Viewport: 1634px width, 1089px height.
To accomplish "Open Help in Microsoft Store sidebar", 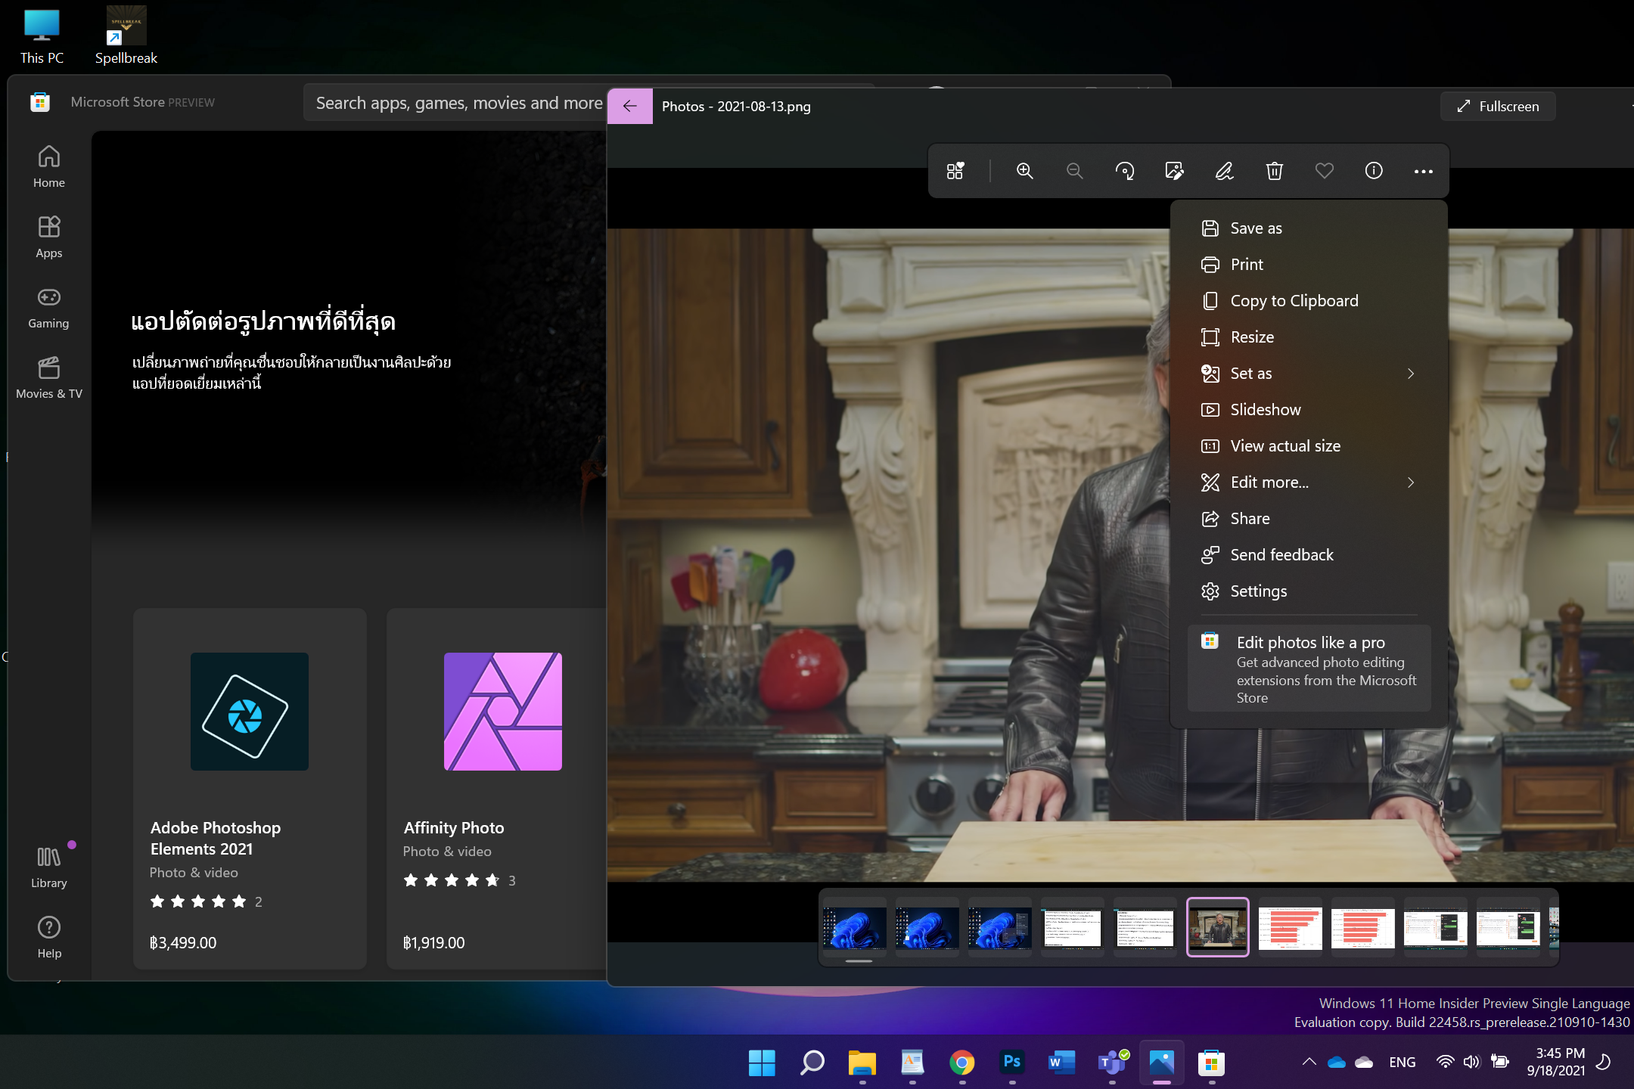I will point(48,937).
